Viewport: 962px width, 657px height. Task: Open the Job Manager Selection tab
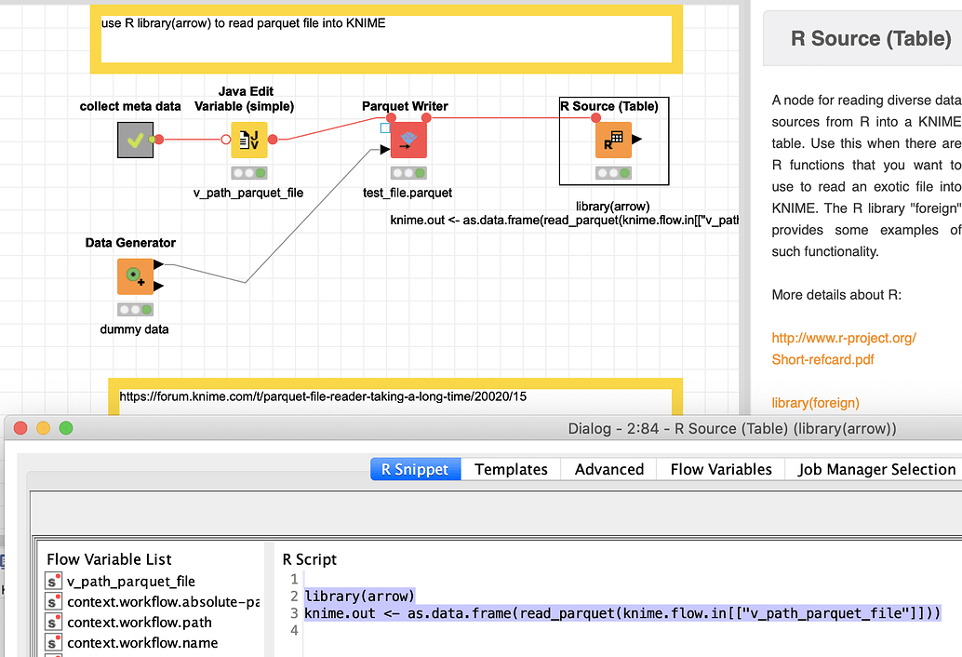(x=874, y=469)
